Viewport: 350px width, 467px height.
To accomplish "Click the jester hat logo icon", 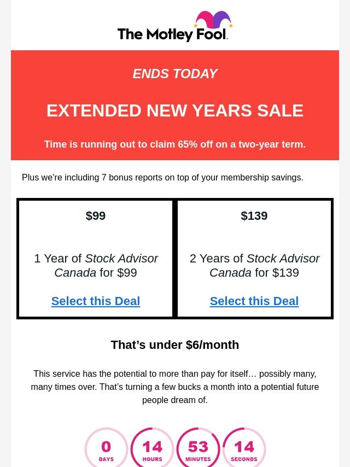I will pyautogui.click(x=214, y=21).
